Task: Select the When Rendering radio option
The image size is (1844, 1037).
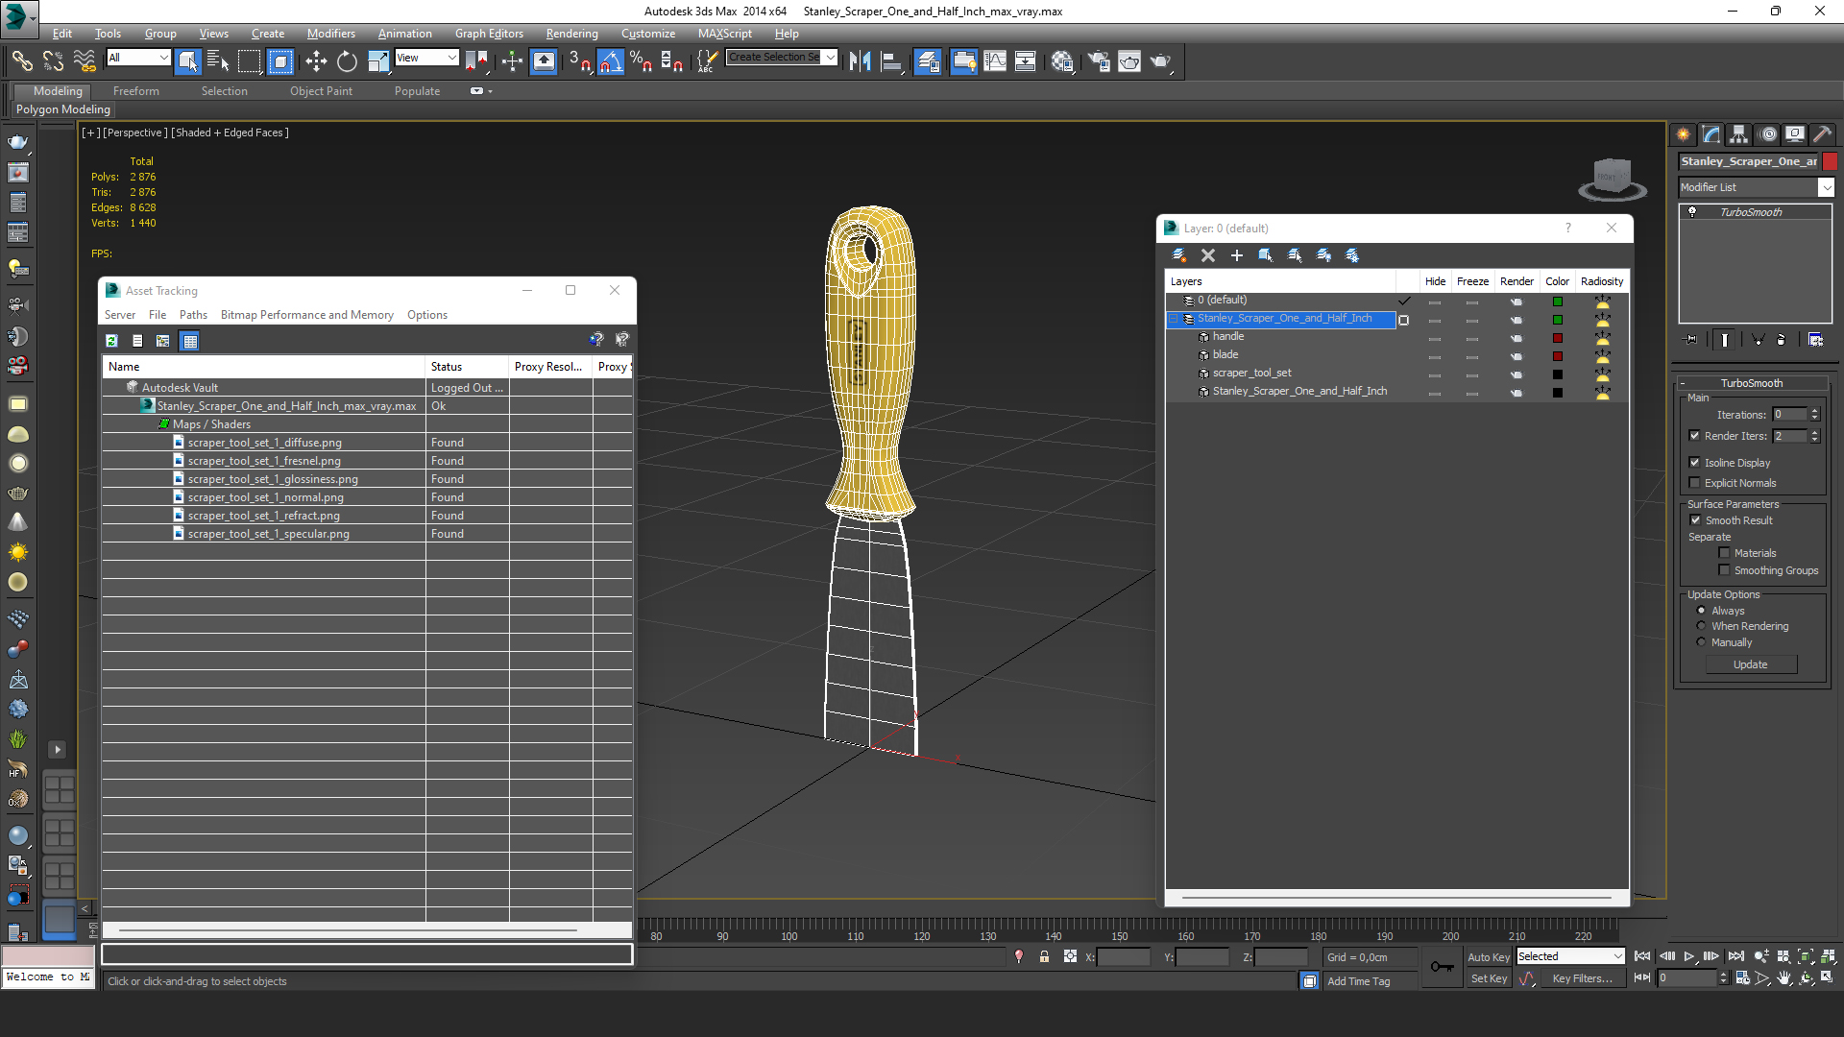Action: (x=1701, y=626)
